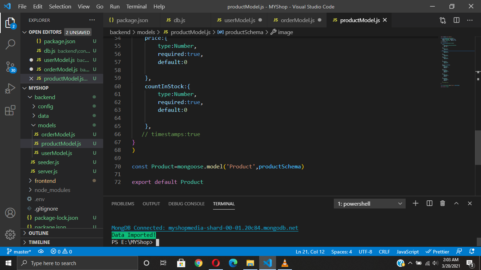Open the Explorer view in the activity bar
Viewport: 481px width, 270px height.
(x=10, y=23)
